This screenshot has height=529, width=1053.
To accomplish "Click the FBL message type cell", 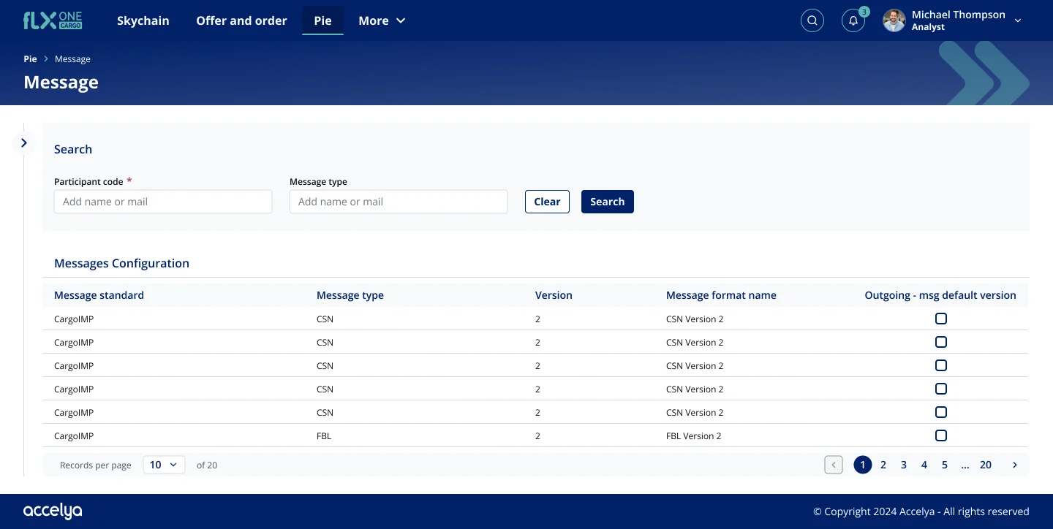I will coord(325,436).
